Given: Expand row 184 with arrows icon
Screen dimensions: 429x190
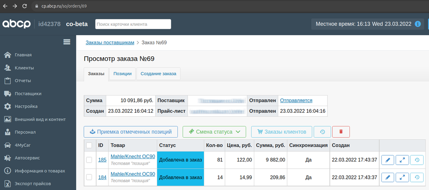Looking at the screenshot, I should (x=402, y=177).
